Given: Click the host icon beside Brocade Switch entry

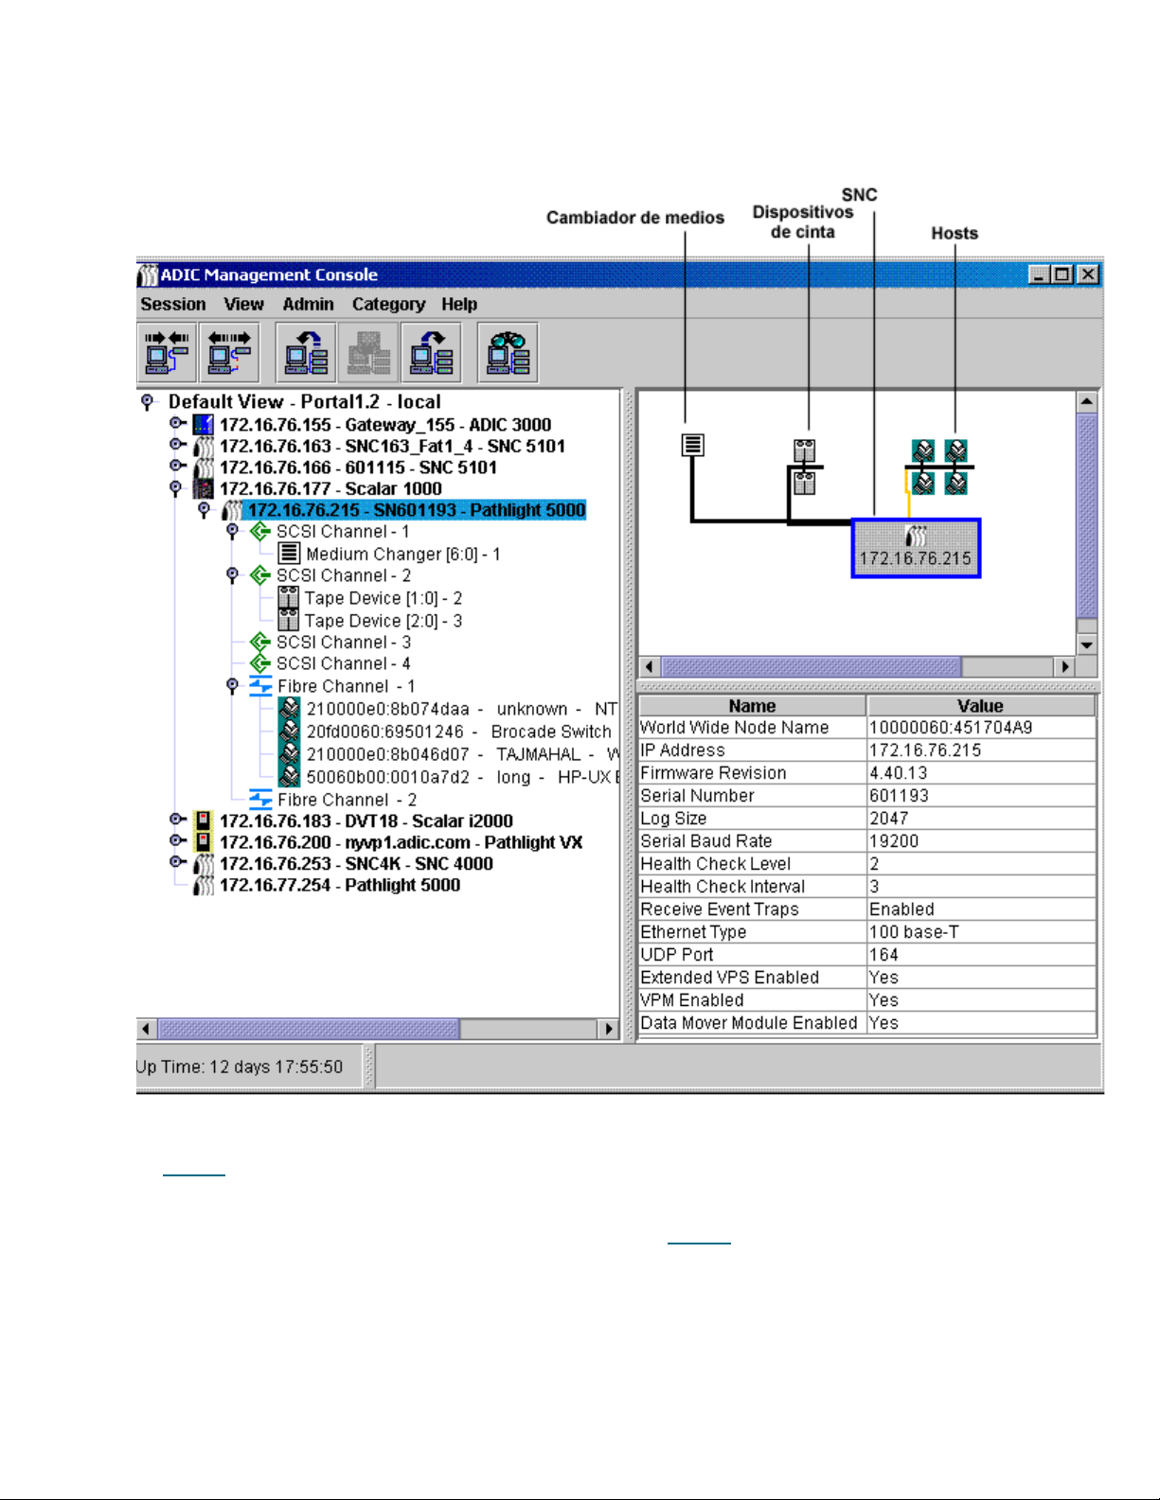Looking at the screenshot, I should coord(290,731).
